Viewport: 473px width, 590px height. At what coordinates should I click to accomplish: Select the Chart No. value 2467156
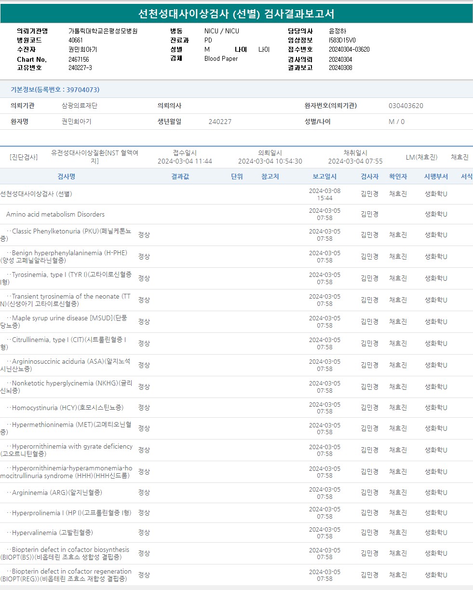[79, 59]
